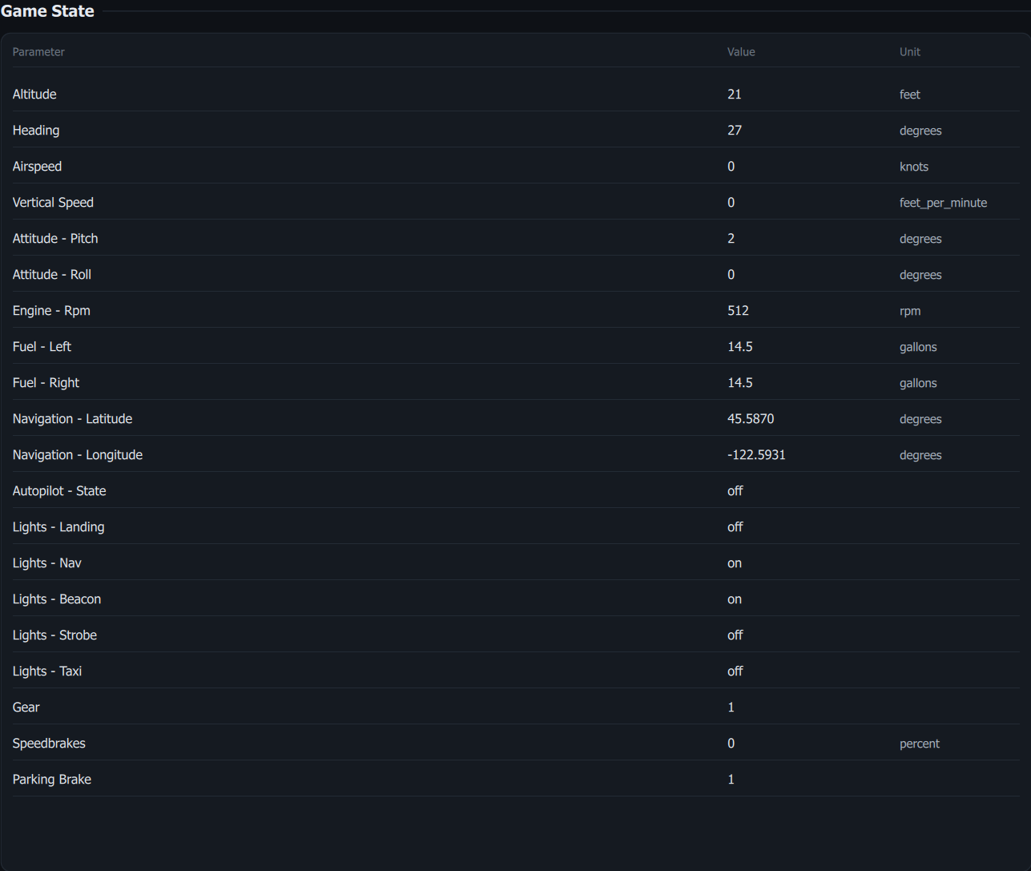This screenshot has height=871, width=1031.
Task: Click the latitude value 45.5870
Action: pyautogui.click(x=751, y=419)
